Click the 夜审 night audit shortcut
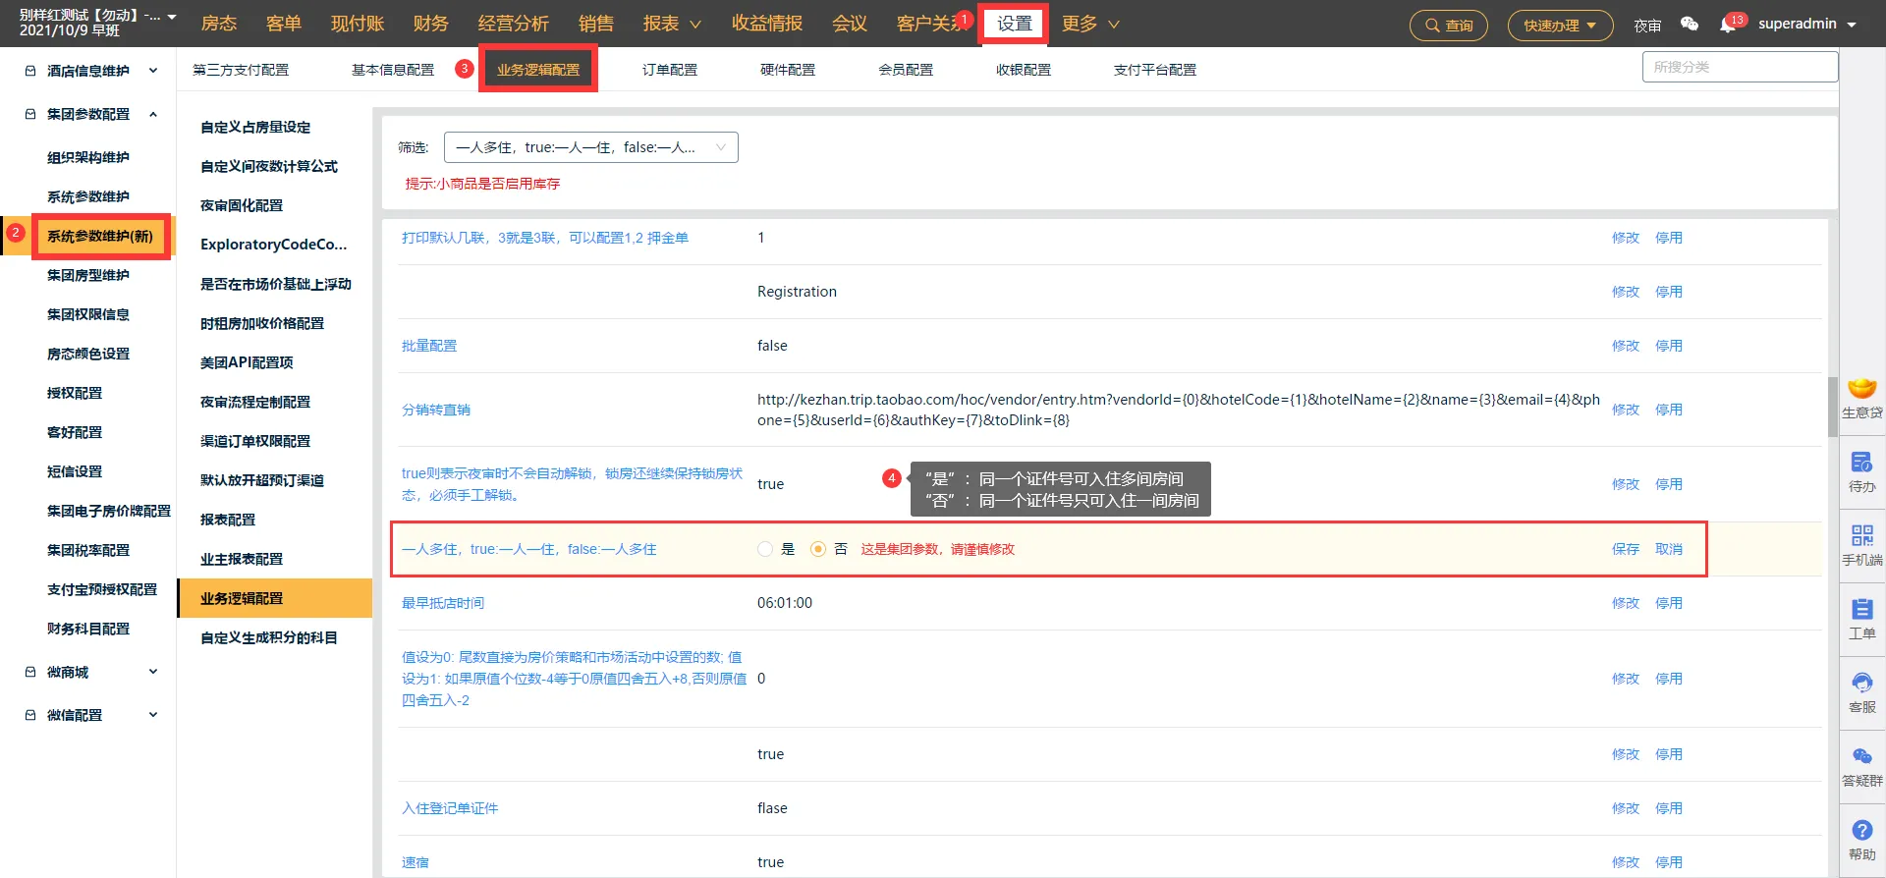The height and width of the screenshot is (878, 1886). pos(1647,25)
